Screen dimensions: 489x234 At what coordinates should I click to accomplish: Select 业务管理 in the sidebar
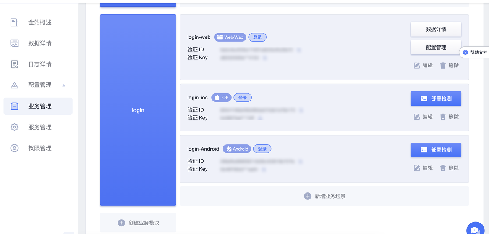[x=40, y=106]
